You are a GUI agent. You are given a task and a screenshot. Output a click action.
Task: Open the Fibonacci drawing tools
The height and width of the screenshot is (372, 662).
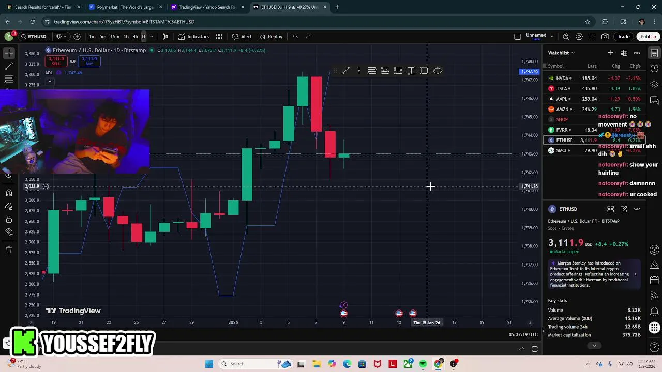click(9, 79)
